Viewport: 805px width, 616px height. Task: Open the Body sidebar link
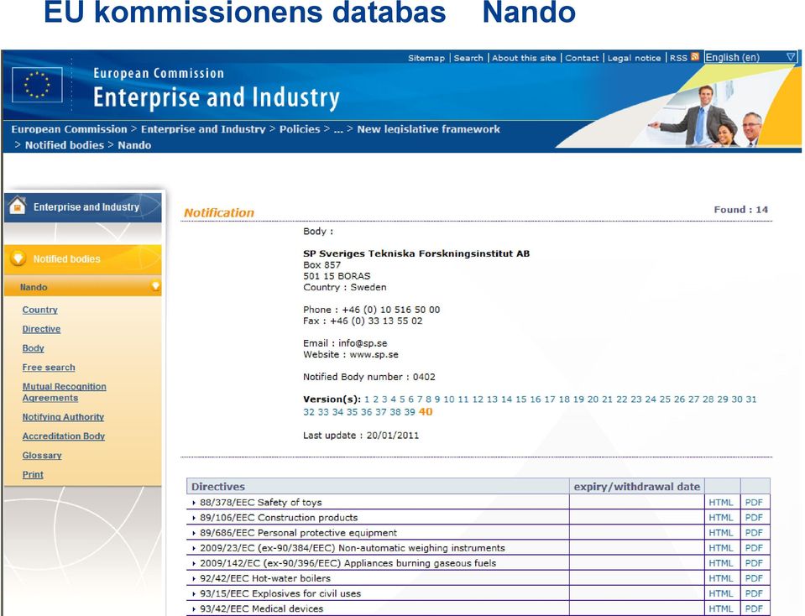33,348
